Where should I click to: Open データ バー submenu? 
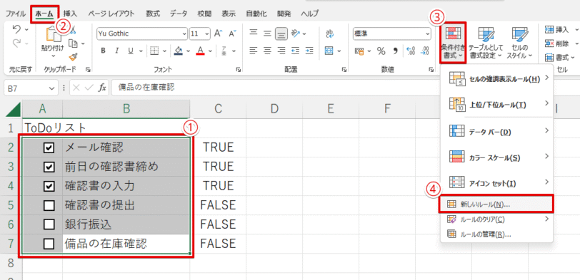[x=496, y=131]
